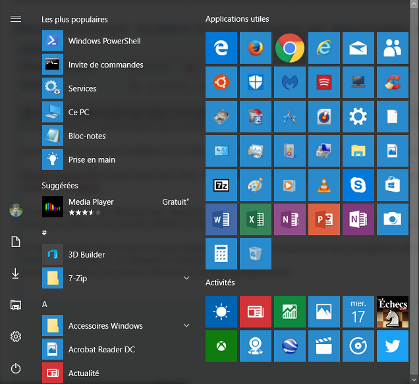The width and height of the screenshot is (419, 384).
Task: Open the Finance chart tile
Action: 290,312
